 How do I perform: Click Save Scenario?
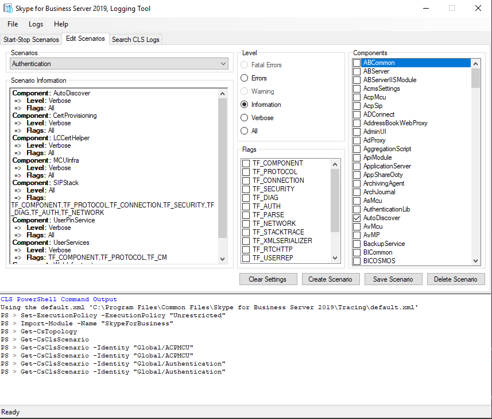click(393, 279)
